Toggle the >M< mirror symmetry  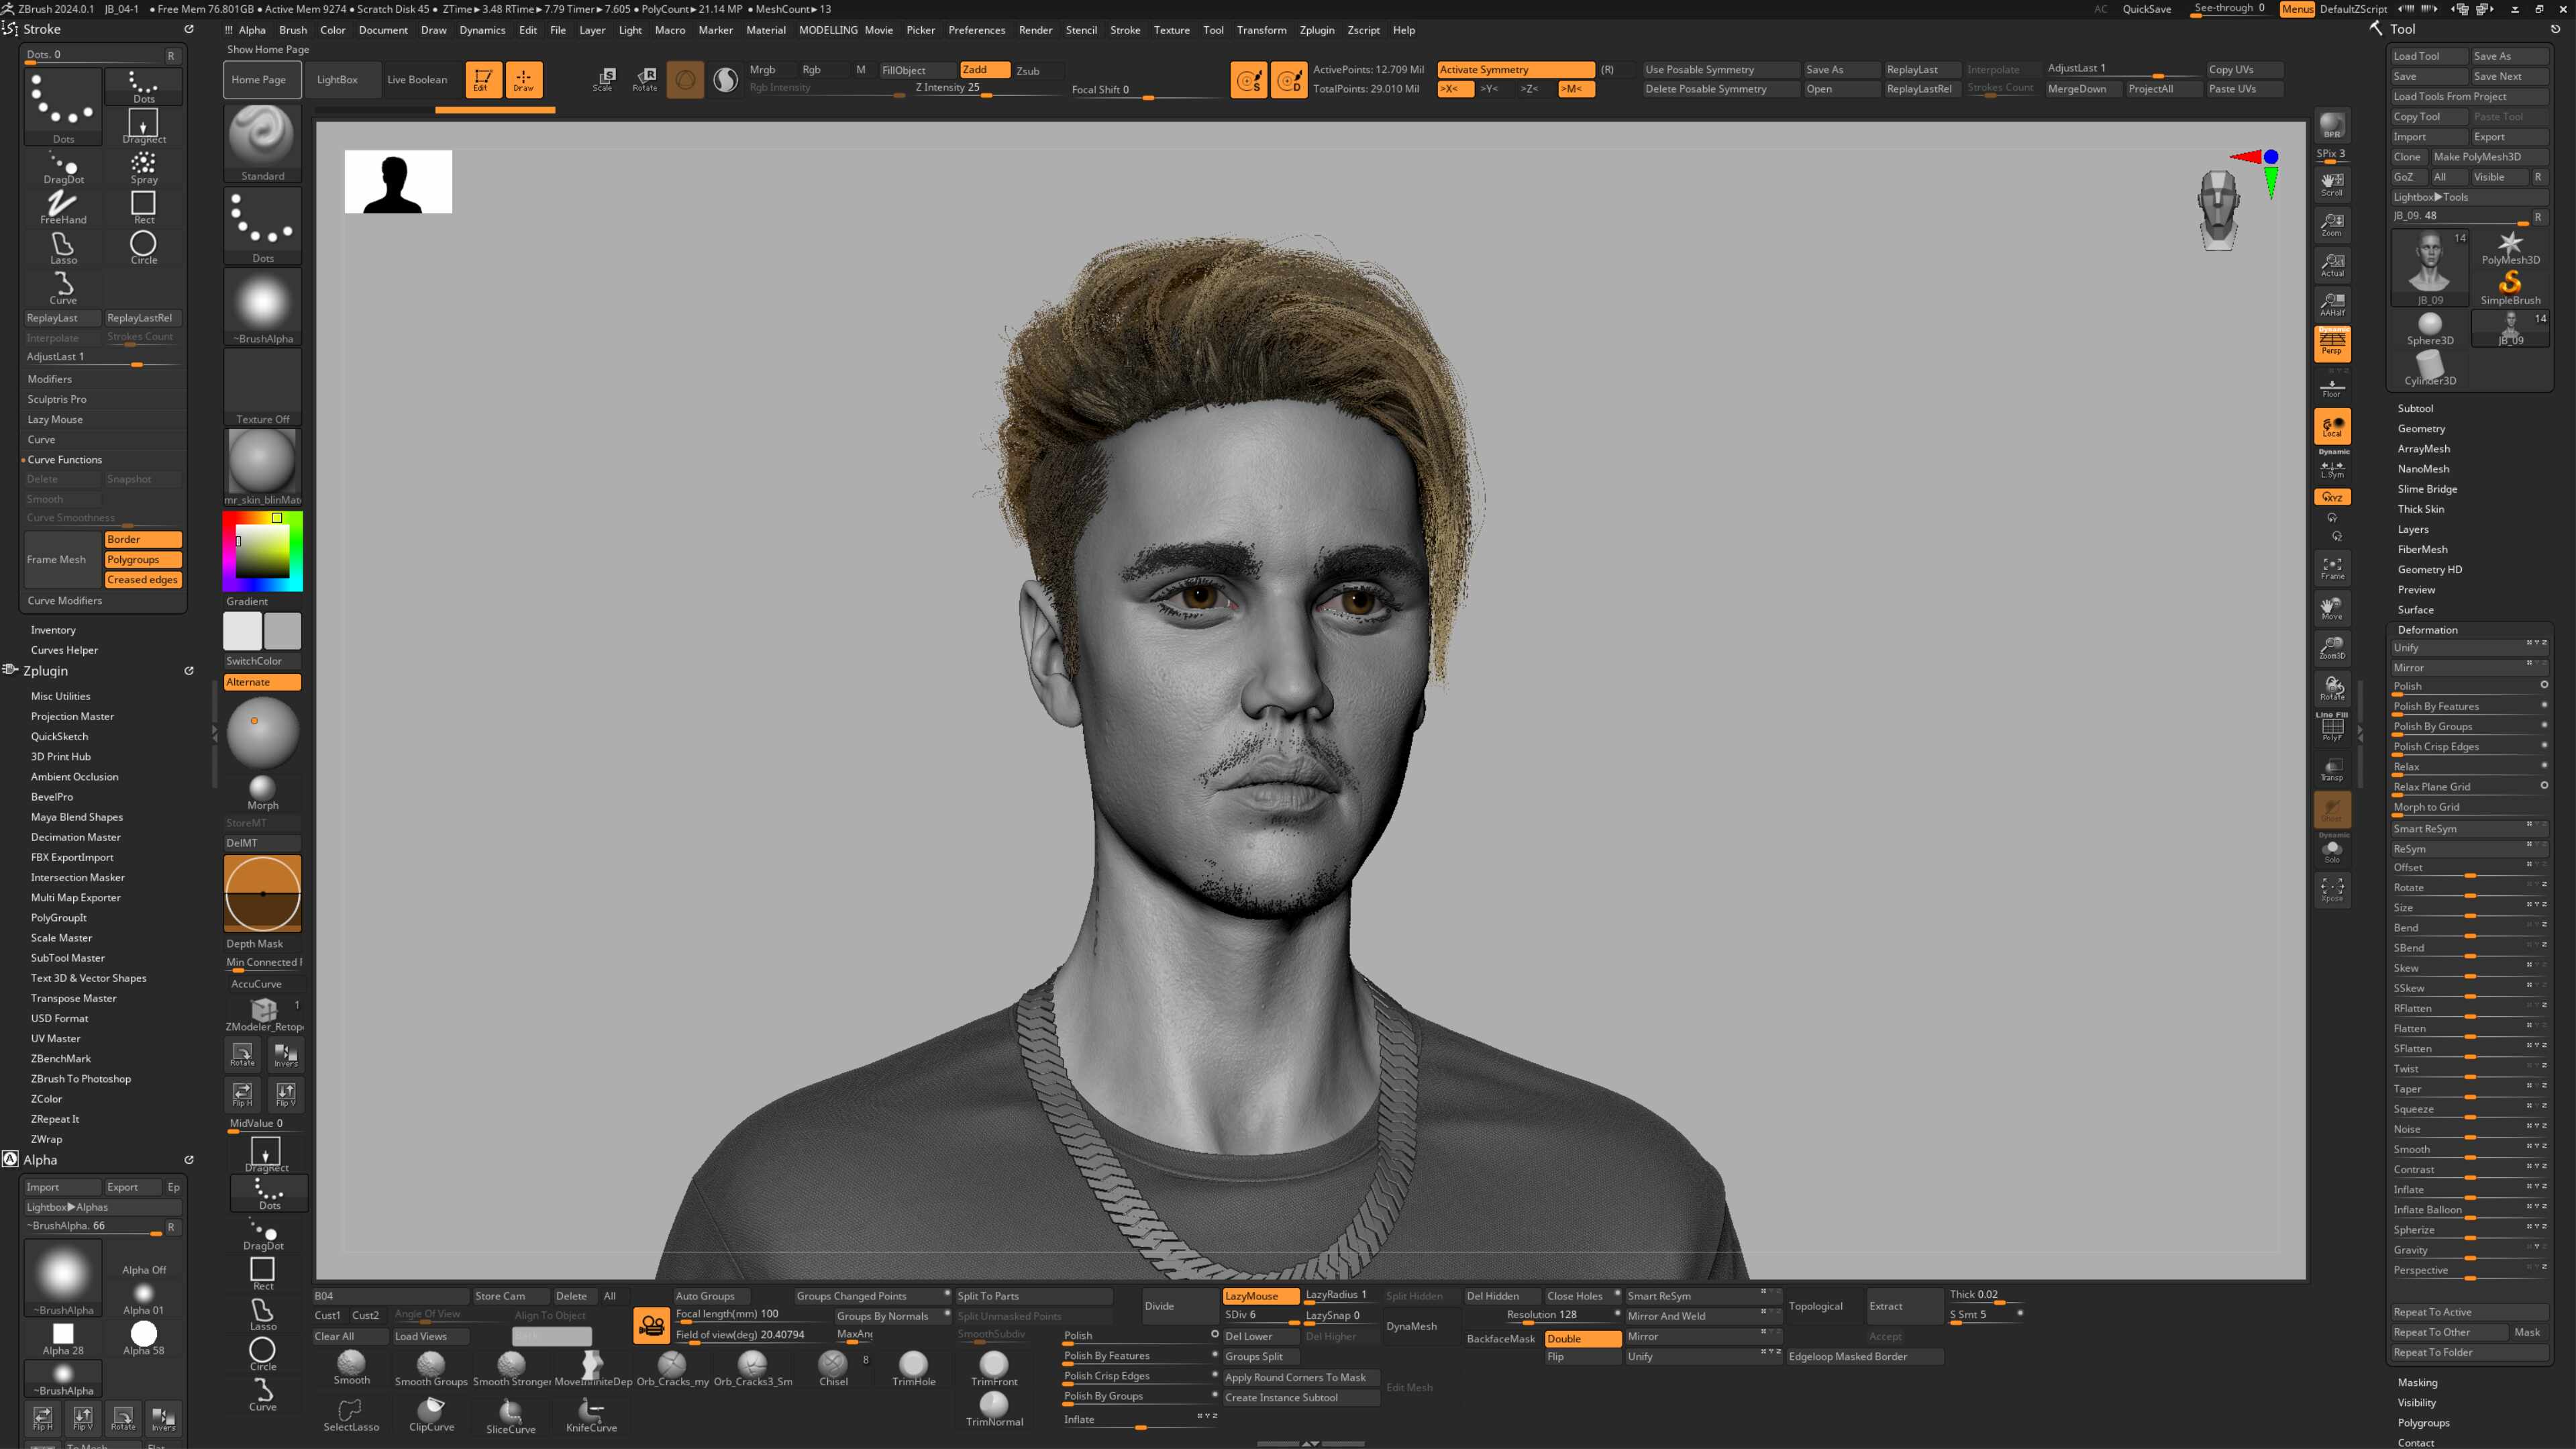pyautogui.click(x=1575, y=89)
